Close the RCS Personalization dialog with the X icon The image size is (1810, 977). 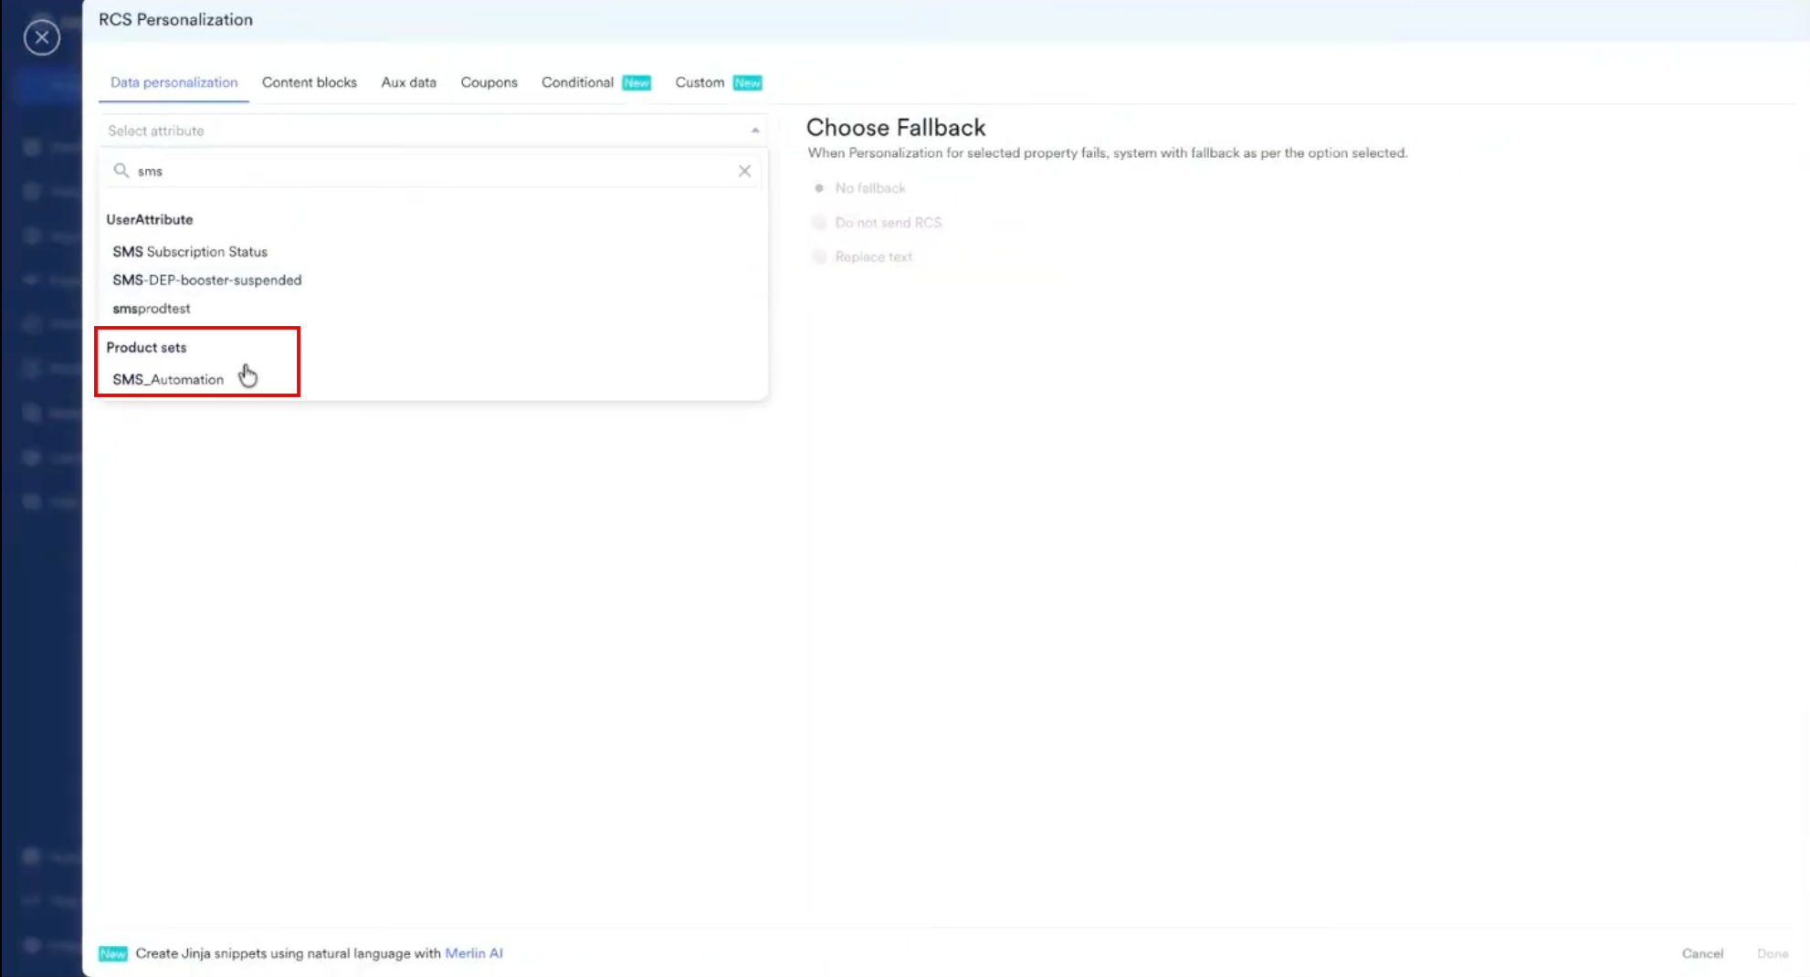pyautogui.click(x=42, y=37)
